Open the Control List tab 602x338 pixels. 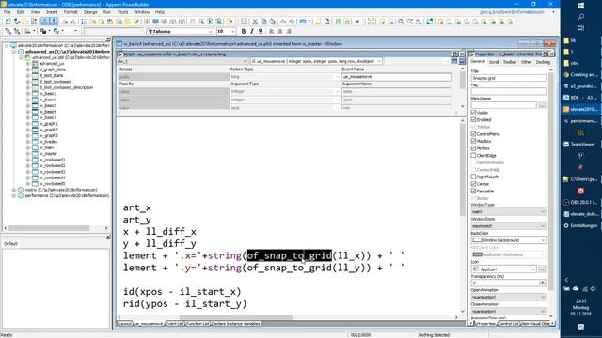click(x=508, y=324)
